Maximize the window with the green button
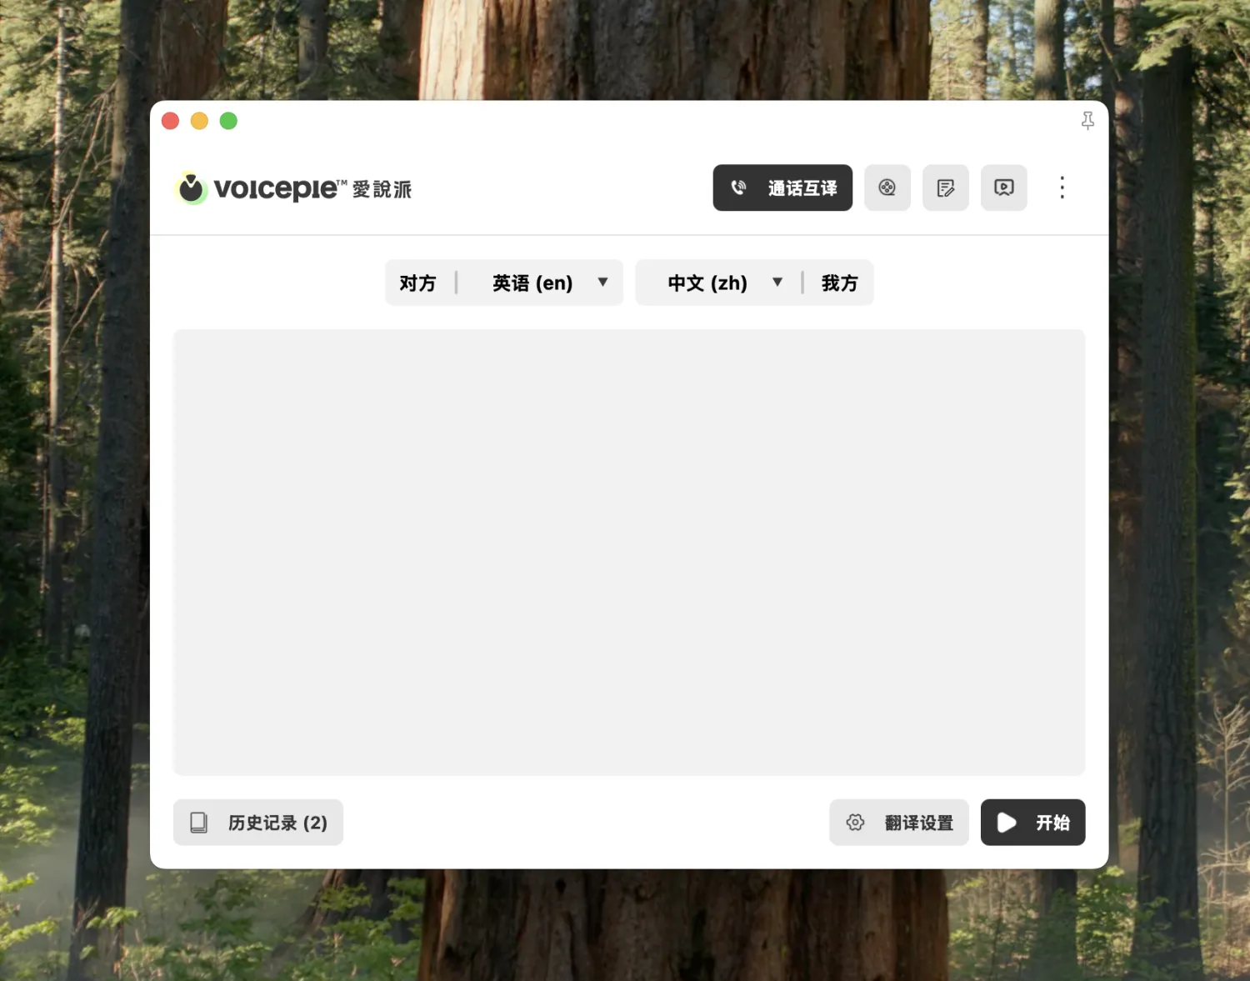 click(x=228, y=121)
